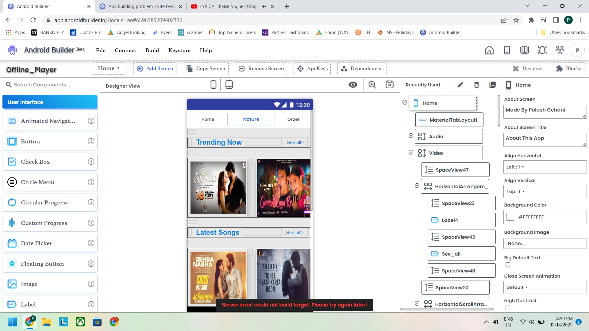Enable the High Contrast checkbox
Screen dimensions: 589x331
[x=508, y=308]
